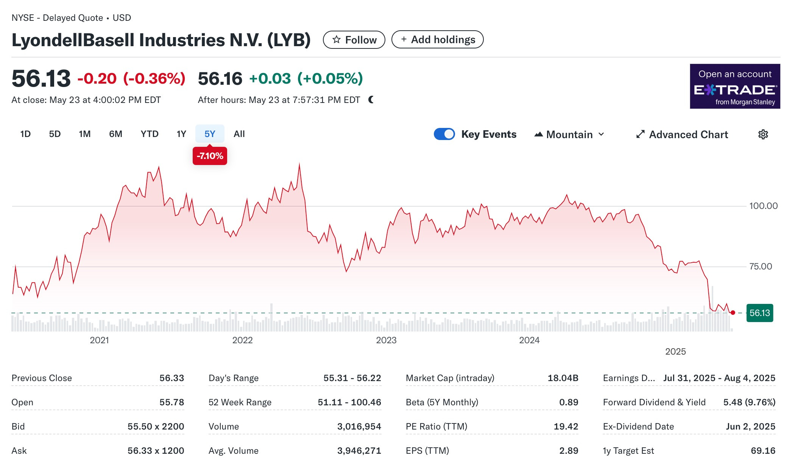
Task: Click the -7.10% performance badge
Action: click(210, 156)
